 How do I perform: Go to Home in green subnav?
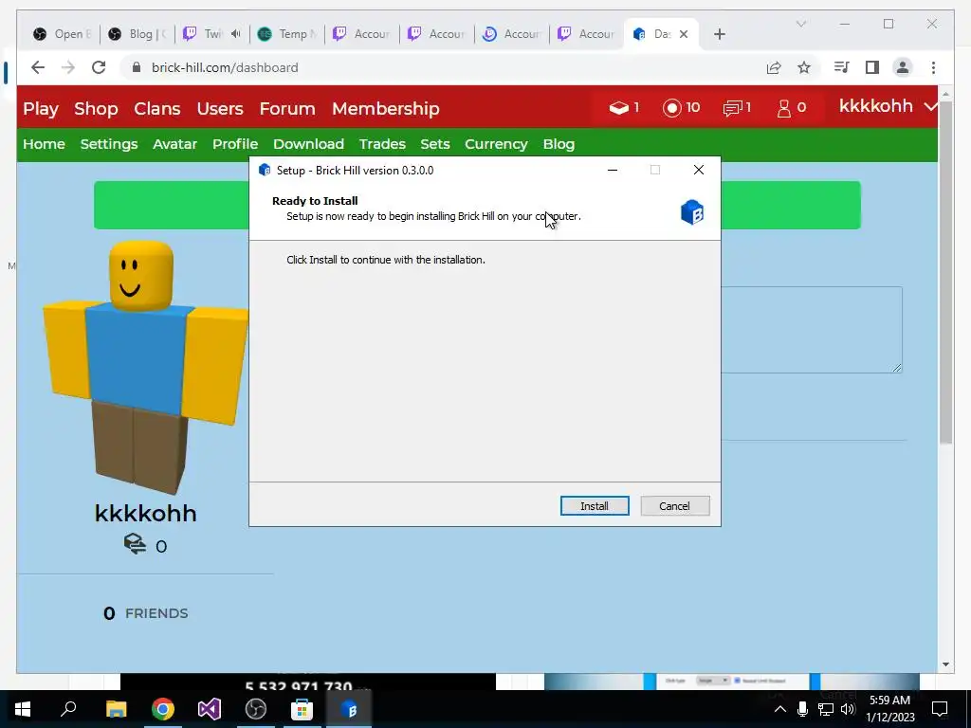click(x=44, y=144)
